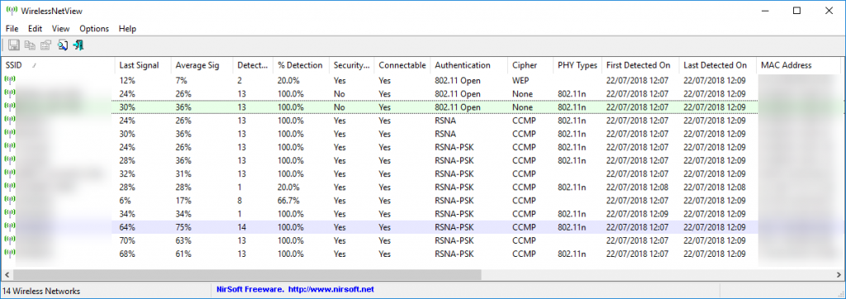Open the Options menu
Image resolution: width=846 pixels, height=299 pixels.
94,29
